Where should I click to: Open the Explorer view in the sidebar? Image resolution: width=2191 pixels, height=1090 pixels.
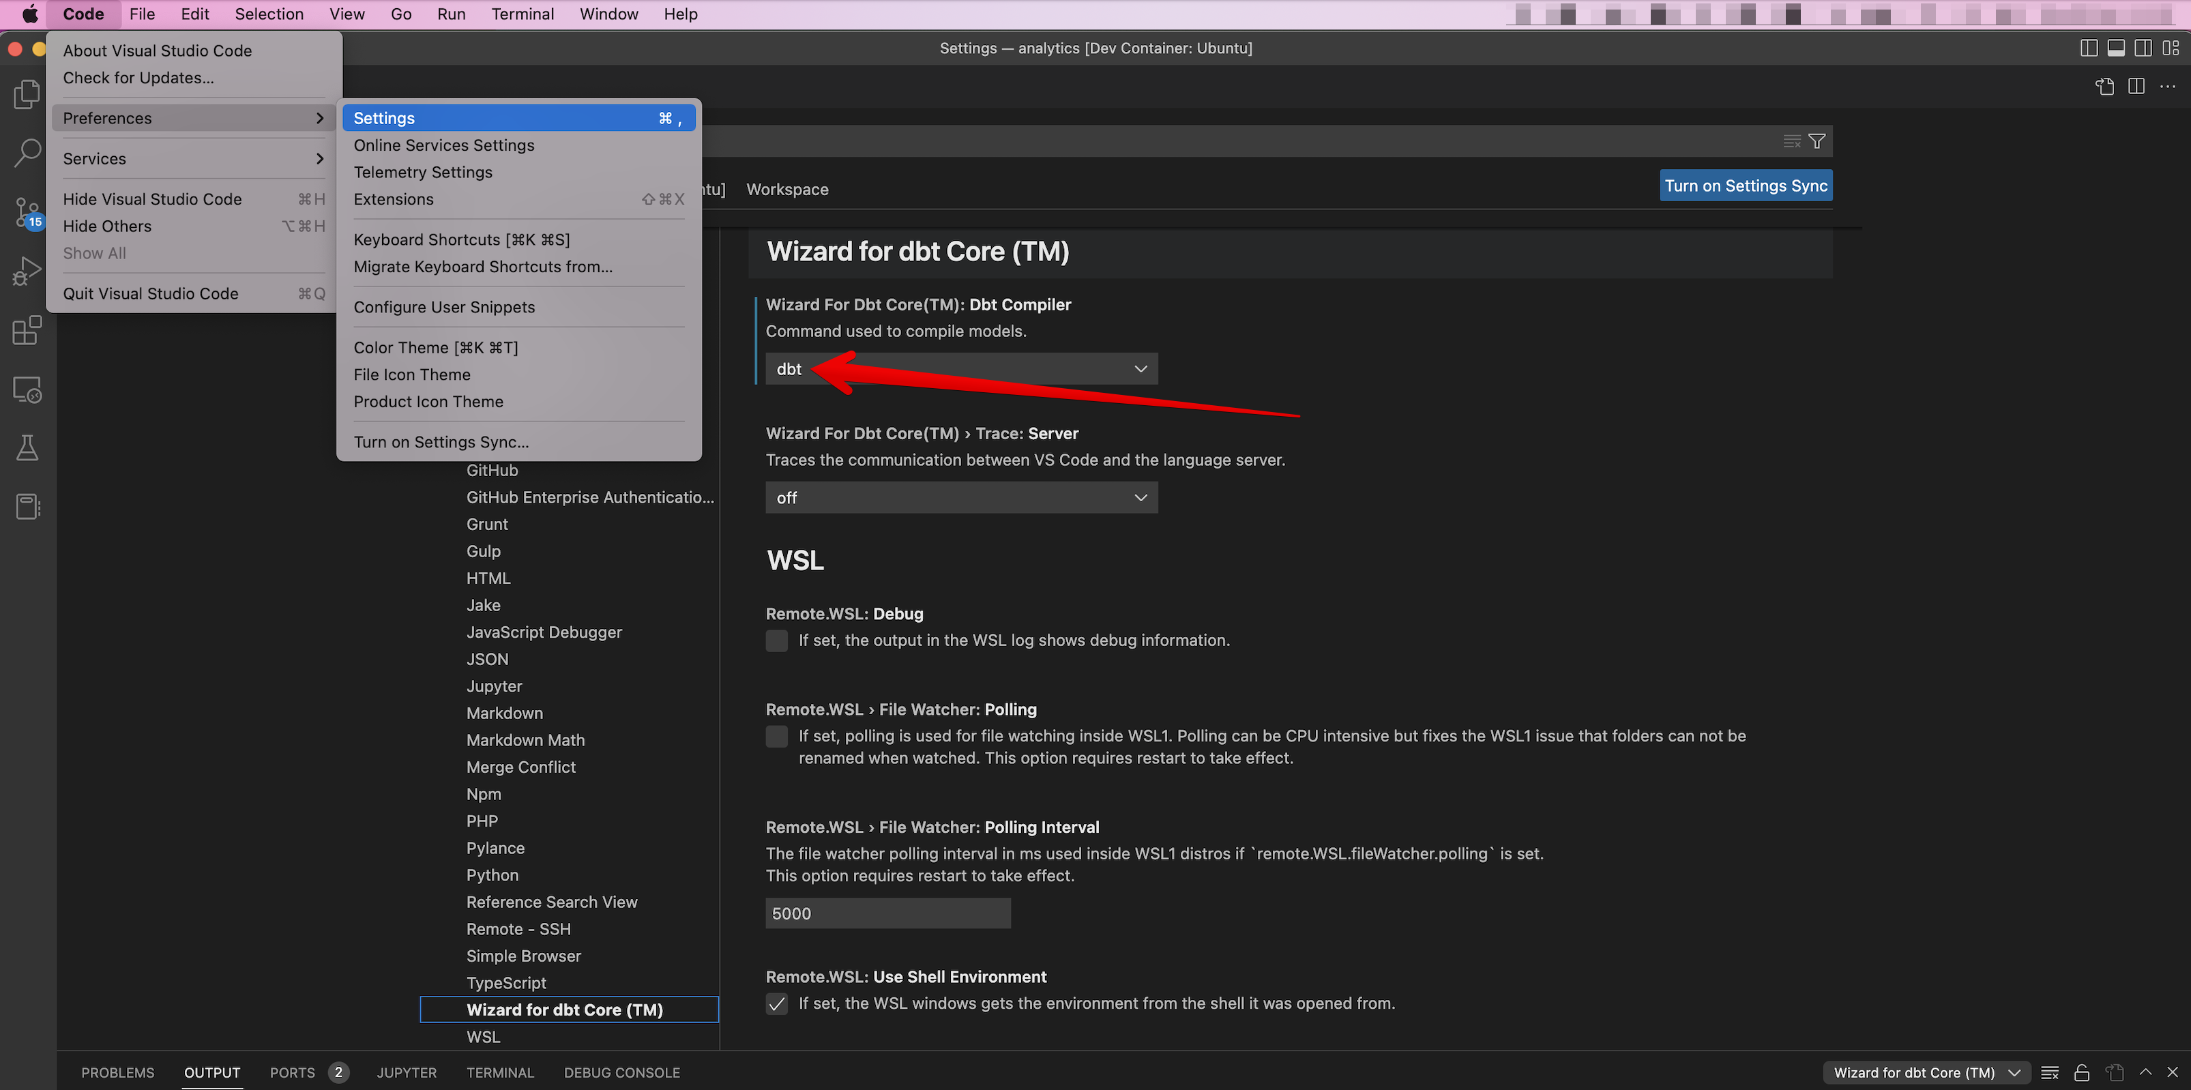(27, 93)
